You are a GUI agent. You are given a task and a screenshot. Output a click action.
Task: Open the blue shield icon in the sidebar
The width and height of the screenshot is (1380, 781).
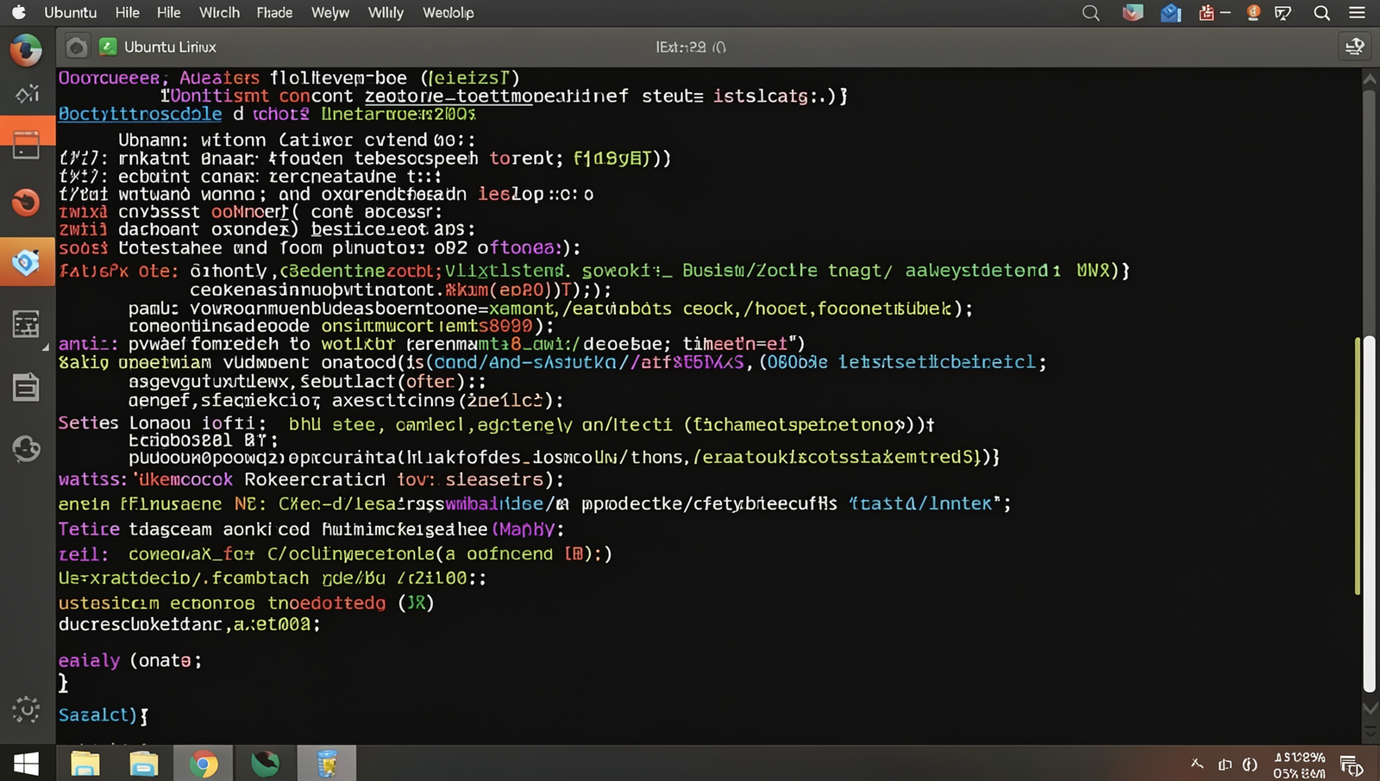tap(27, 262)
